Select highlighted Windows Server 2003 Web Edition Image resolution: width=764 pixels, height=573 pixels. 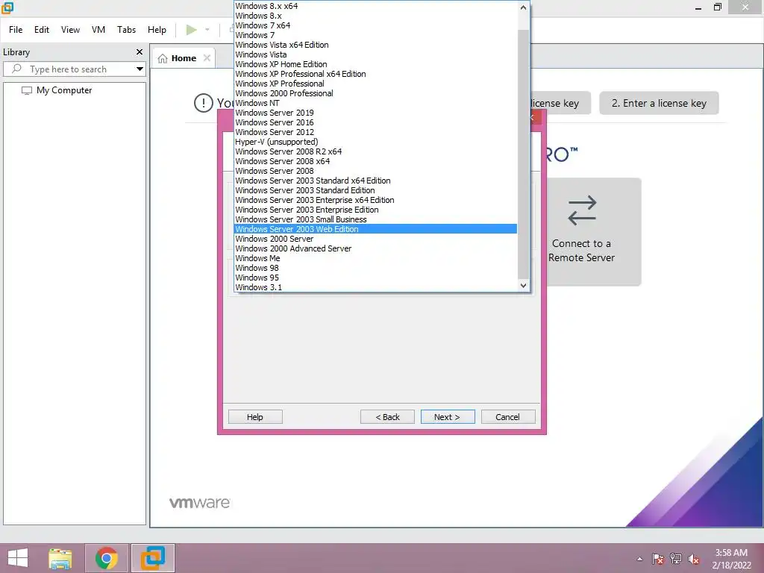376,229
